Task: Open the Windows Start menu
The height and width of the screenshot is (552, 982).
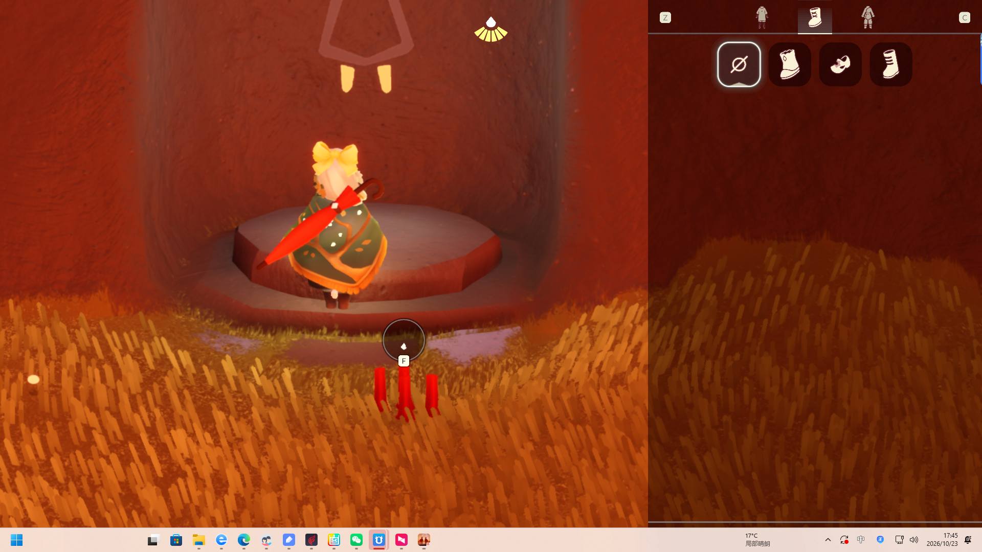Action: (16, 540)
